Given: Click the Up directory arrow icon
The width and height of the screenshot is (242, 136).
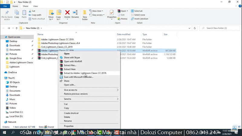Looking at the screenshot, I should (x=16, y=28).
